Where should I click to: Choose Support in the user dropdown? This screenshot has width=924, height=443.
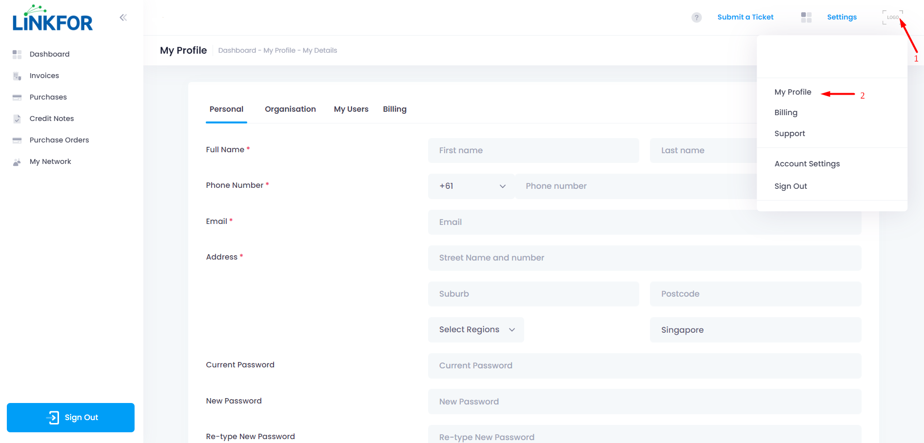point(789,134)
